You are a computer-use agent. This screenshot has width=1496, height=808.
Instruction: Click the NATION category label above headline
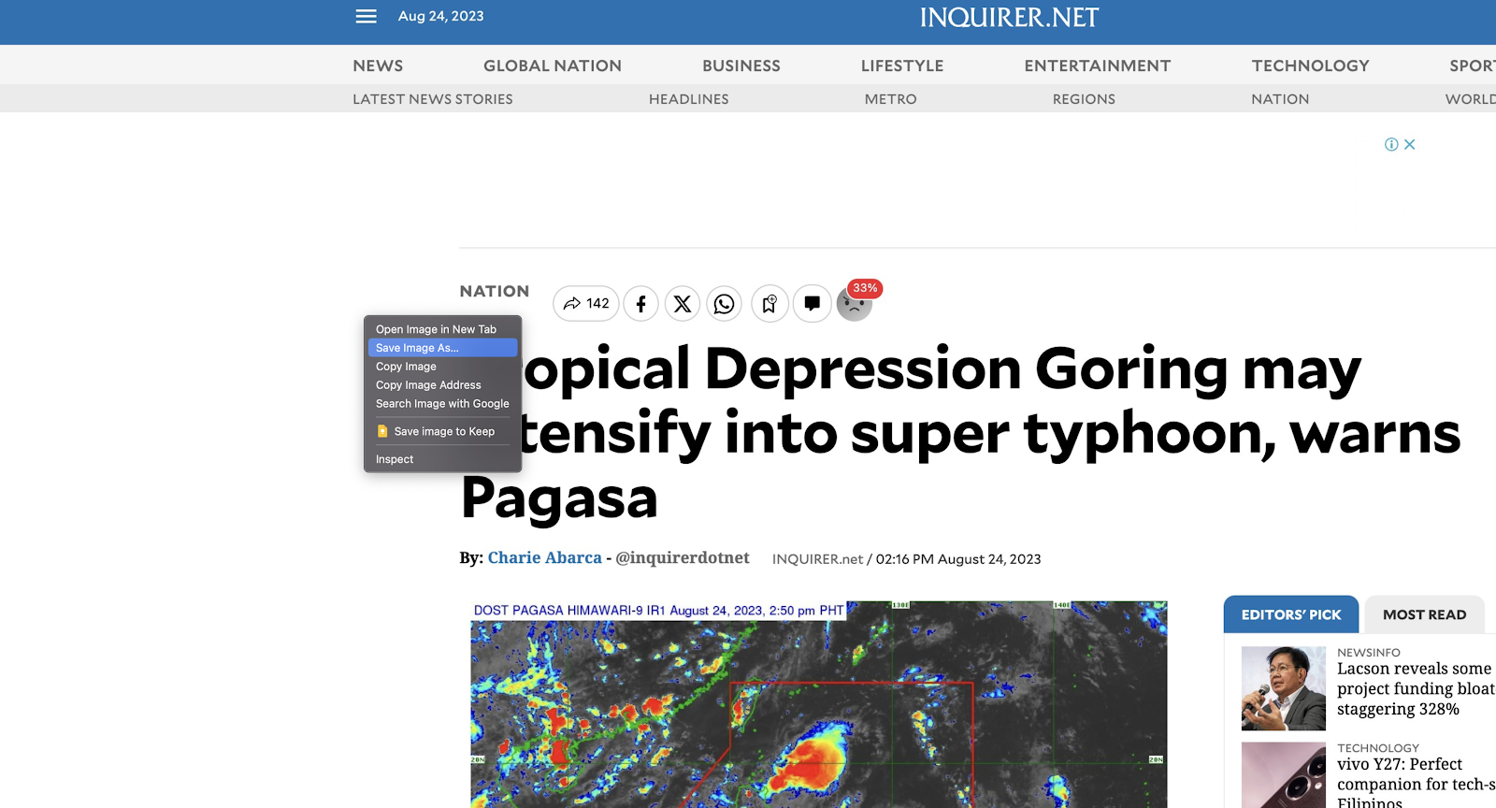(495, 292)
